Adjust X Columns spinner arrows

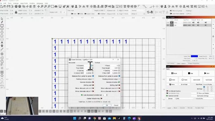[93, 66]
